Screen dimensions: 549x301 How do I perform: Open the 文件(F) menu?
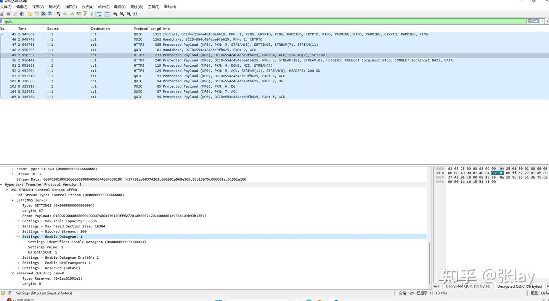click(6, 7)
